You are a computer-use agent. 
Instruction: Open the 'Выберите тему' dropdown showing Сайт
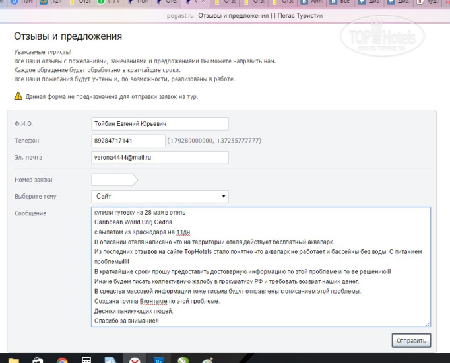click(160, 196)
